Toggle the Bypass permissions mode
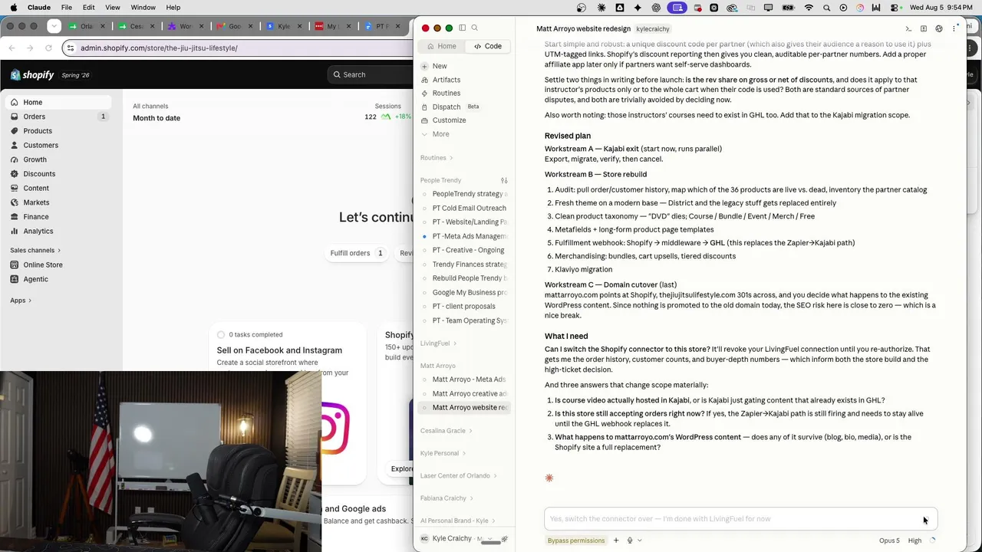This screenshot has width=982, height=552. click(x=576, y=540)
